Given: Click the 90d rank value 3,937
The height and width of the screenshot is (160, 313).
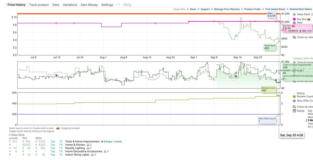Looking at the screenshot, I should [27, 145].
